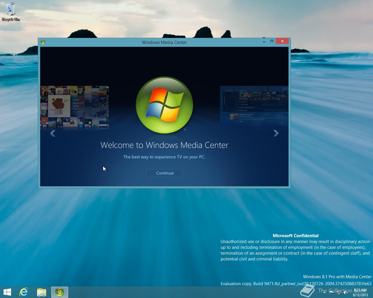373x298 pixels.
Task: Click the 'Welcome to Windows Media Center' heading
Action: [164, 145]
